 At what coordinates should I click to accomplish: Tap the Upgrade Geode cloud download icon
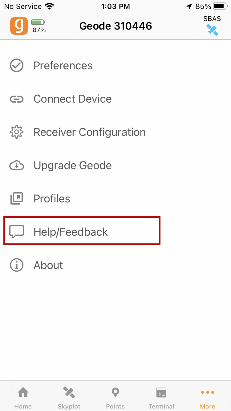point(17,165)
